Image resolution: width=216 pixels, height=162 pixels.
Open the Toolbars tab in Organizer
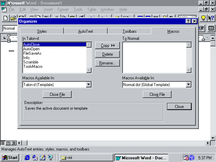[x=130, y=31]
